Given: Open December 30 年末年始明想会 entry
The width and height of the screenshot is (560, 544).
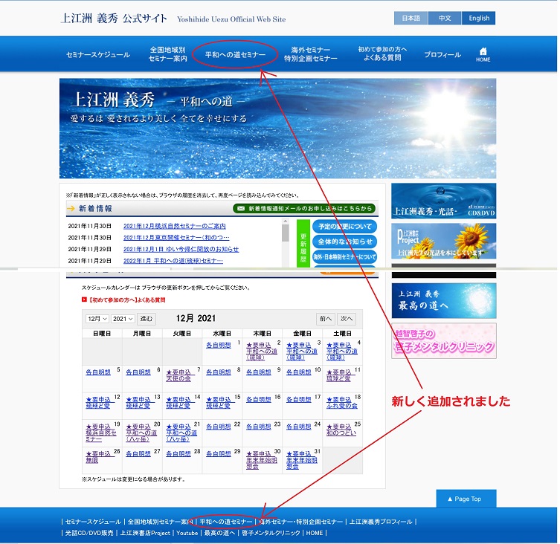Looking at the screenshot, I should [262, 460].
